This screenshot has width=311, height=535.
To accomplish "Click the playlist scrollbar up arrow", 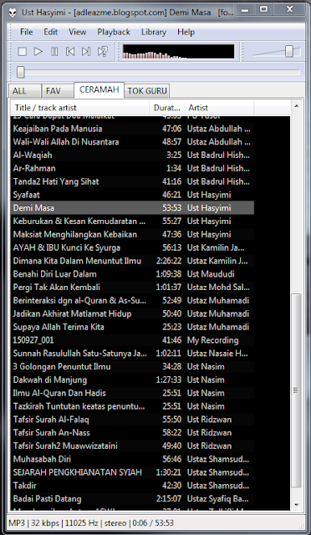I will 296,106.
